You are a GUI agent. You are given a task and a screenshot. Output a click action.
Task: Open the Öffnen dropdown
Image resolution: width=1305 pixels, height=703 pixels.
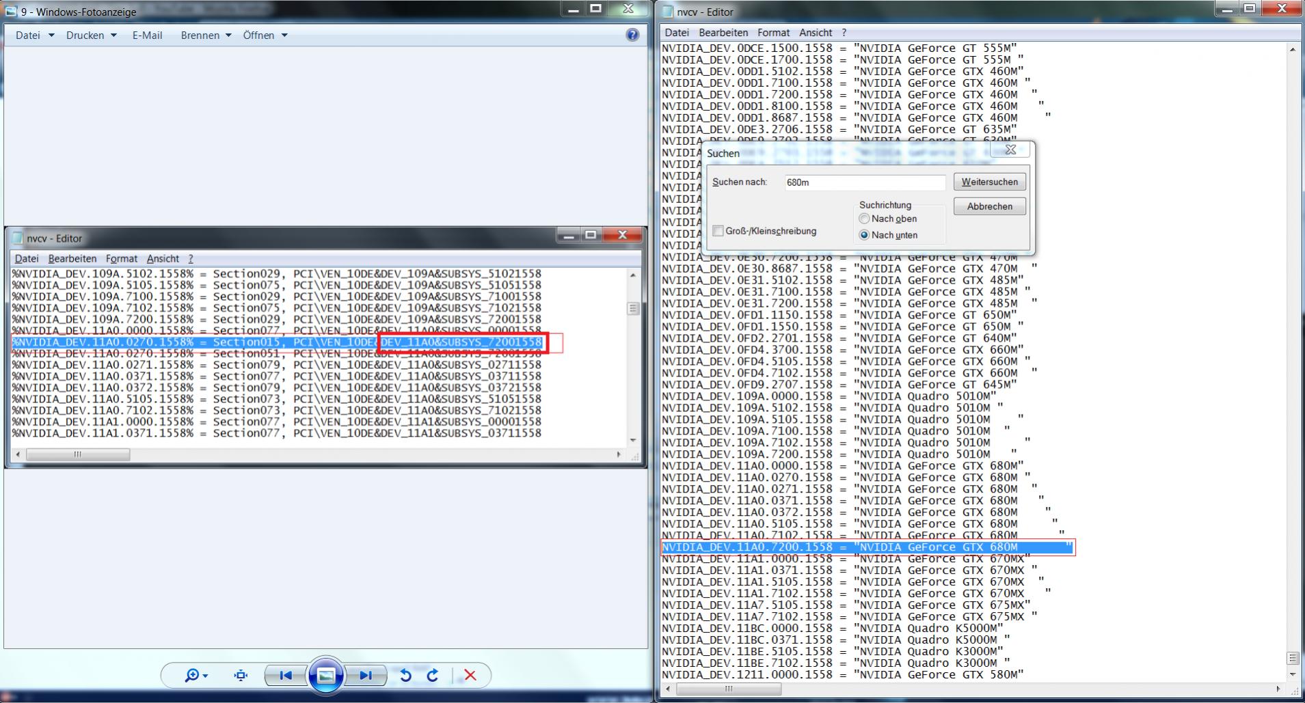[x=265, y=35]
